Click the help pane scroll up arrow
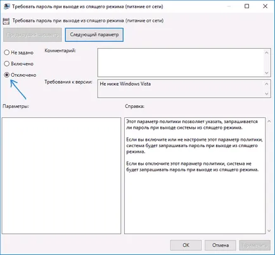 coord(269,121)
